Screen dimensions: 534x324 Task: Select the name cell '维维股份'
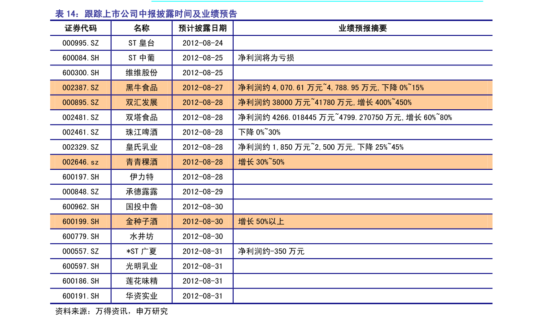point(142,73)
